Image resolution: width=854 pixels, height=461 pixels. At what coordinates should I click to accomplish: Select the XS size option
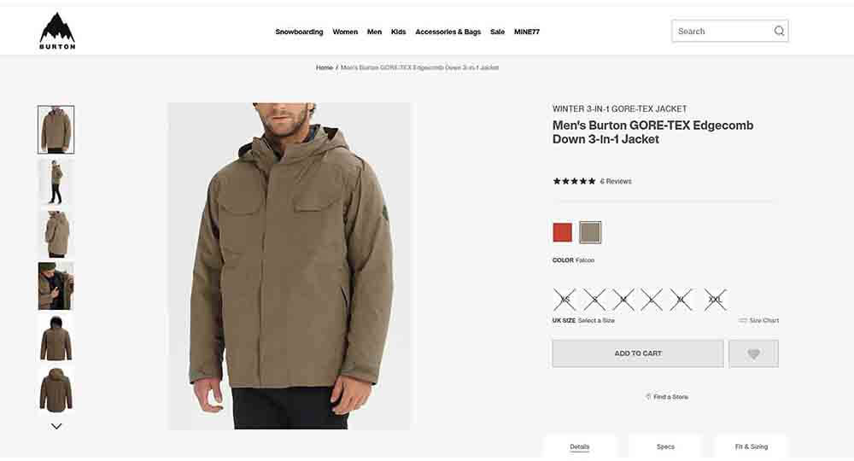tap(564, 300)
